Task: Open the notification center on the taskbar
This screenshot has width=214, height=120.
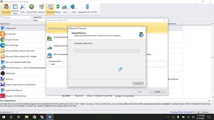Action: pyautogui.click(x=209, y=117)
